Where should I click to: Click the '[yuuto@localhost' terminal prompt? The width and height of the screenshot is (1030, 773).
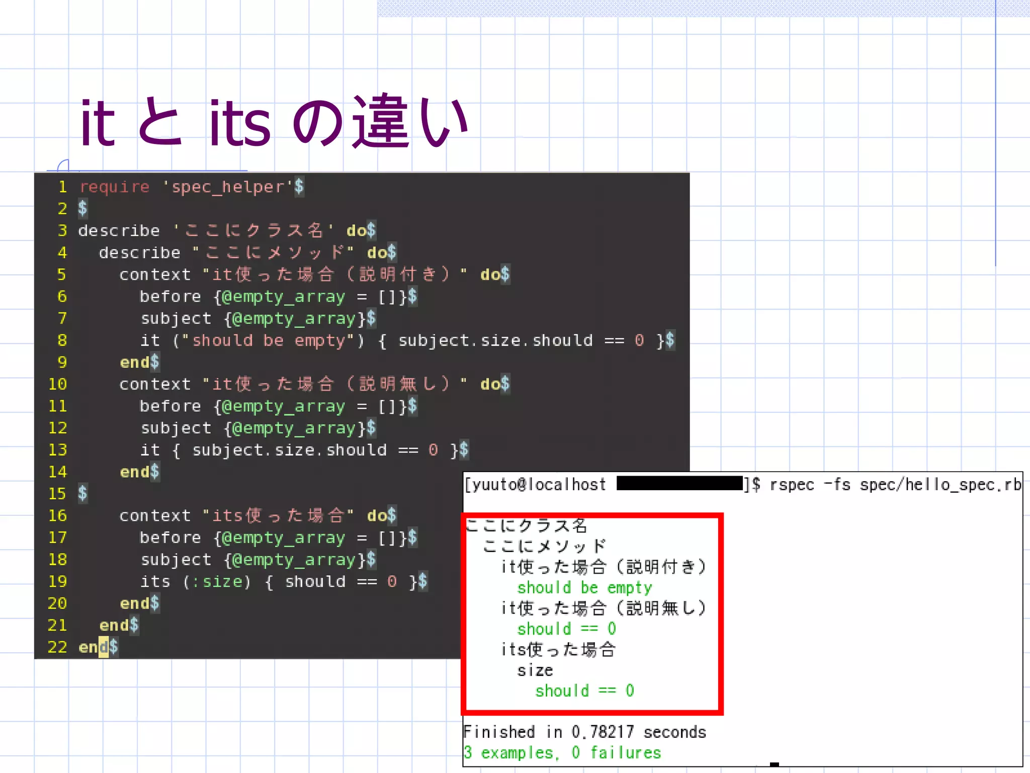(535, 485)
